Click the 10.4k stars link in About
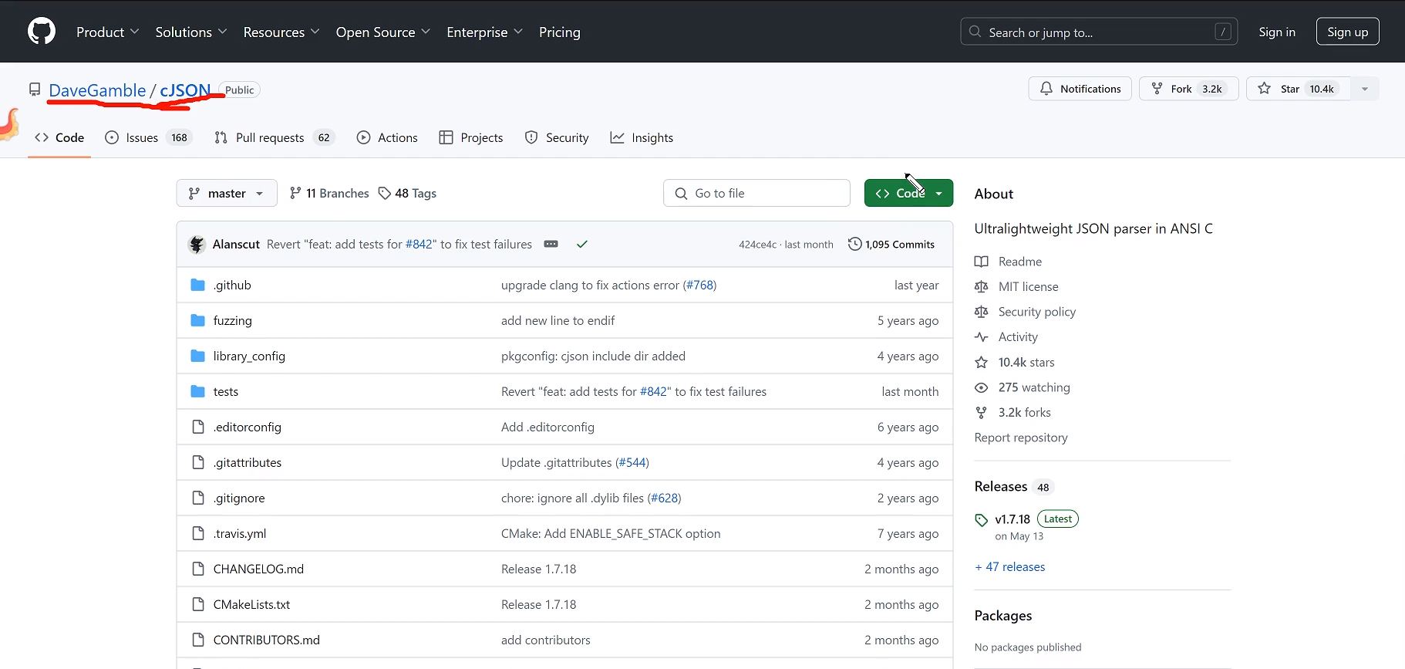Viewport: 1405px width, 669px height. pos(1026,362)
